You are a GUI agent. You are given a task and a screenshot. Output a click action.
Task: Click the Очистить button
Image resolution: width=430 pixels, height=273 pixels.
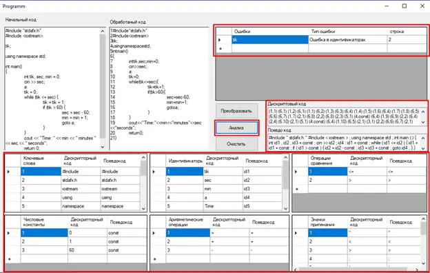236,144
